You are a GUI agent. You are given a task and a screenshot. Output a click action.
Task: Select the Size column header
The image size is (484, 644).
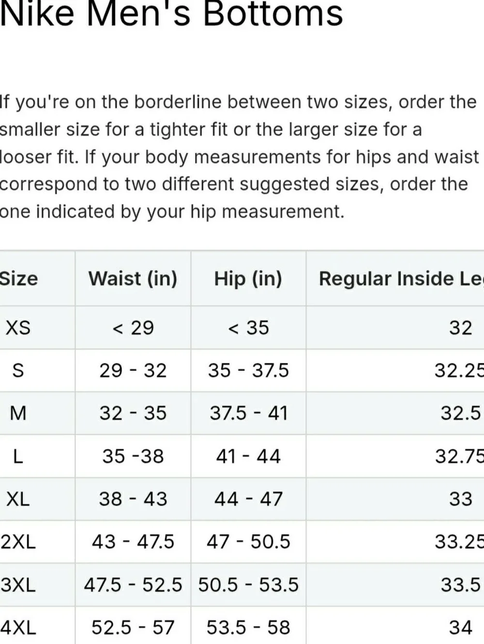point(18,278)
